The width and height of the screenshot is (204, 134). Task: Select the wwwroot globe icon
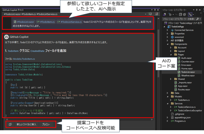pos(172,37)
